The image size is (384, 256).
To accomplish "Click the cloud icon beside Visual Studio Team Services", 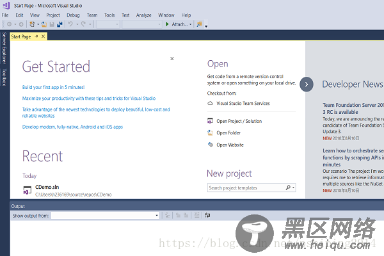I will coord(210,103).
